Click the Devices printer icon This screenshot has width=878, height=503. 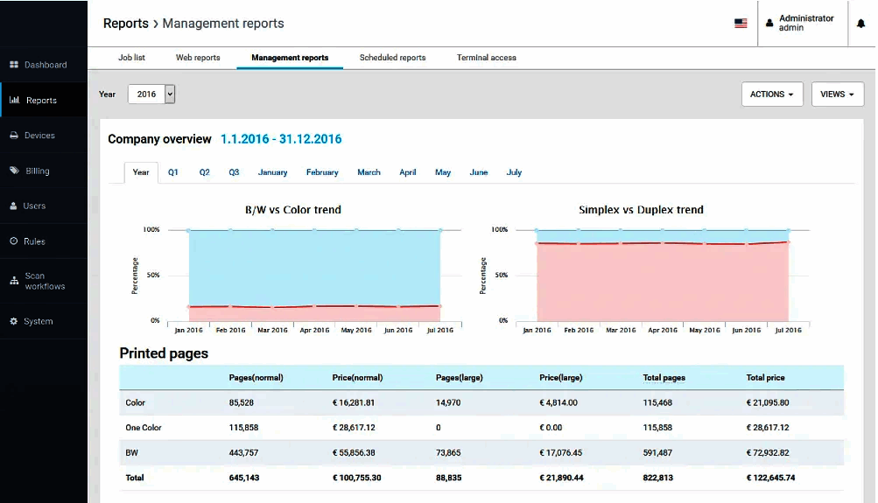click(x=14, y=136)
